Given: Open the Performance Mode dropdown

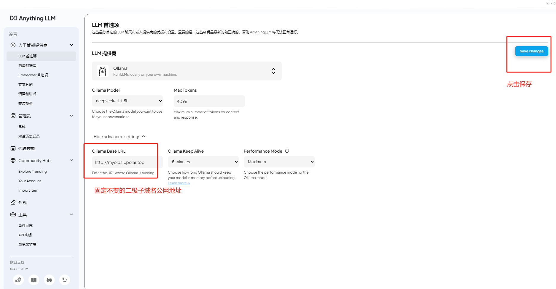Looking at the screenshot, I should 279,162.
